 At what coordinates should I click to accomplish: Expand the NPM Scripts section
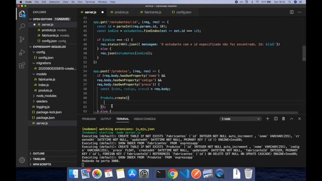click(x=31, y=164)
